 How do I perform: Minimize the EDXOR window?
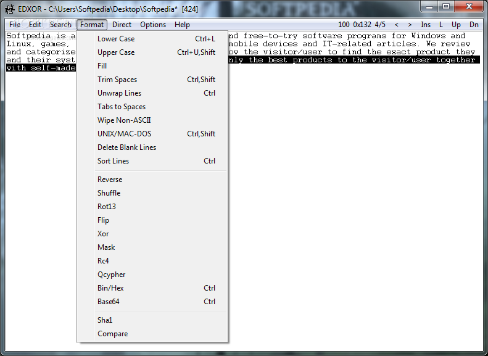tap(429, 7)
